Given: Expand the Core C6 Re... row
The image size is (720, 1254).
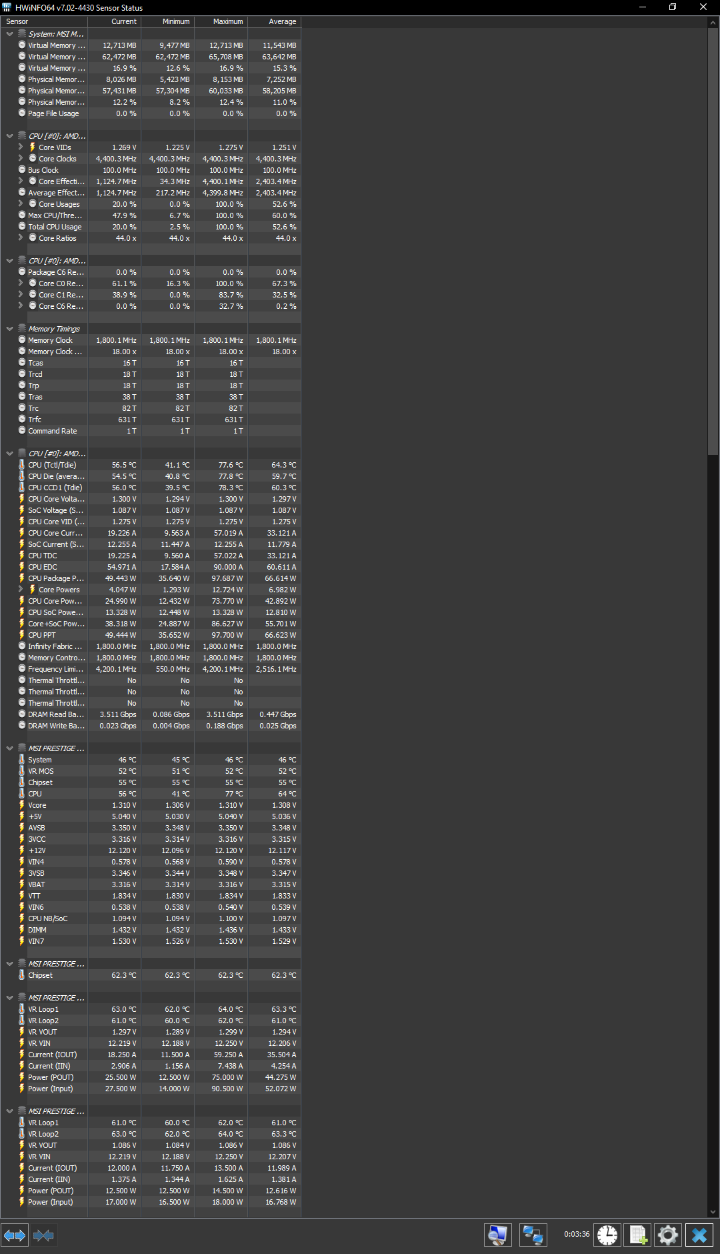Looking at the screenshot, I should click(x=21, y=306).
